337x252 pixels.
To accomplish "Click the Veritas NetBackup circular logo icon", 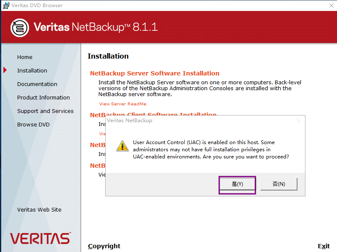I will (x=19, y=28).
